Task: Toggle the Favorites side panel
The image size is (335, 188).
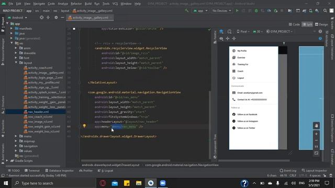Action: click(3, 128)
